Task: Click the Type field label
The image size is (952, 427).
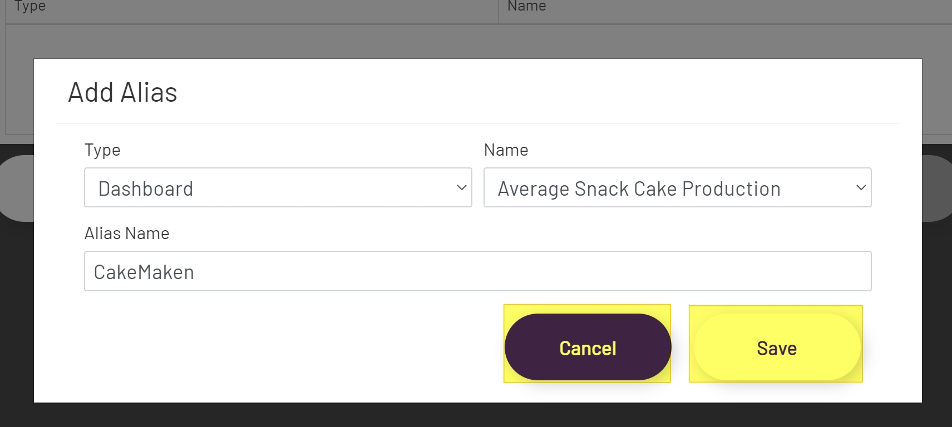Action: (x=102, y=150)
